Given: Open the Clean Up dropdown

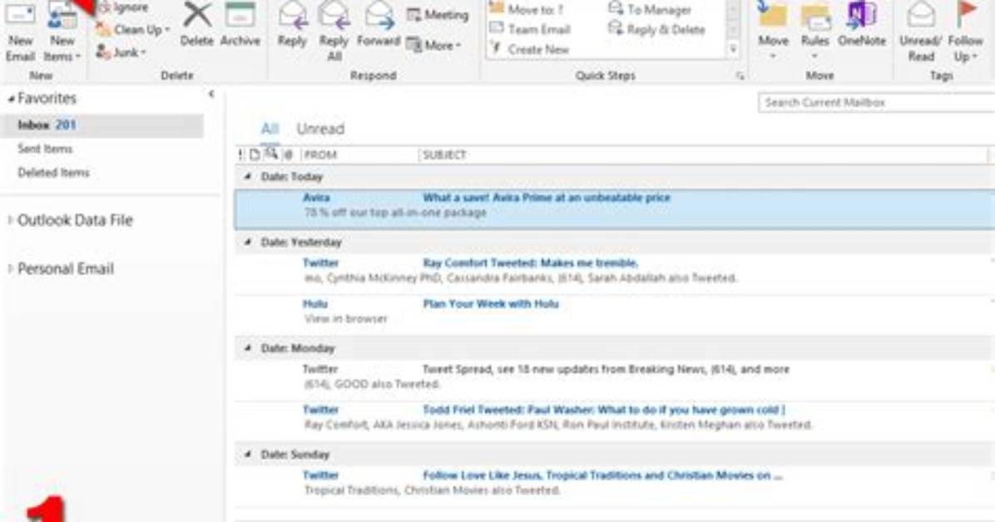Looking at the screenshot, I should click(x=133, y=29).
